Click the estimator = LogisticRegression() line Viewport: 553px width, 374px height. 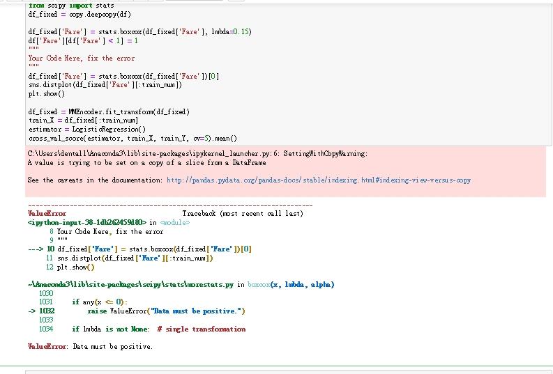point(87,130)
